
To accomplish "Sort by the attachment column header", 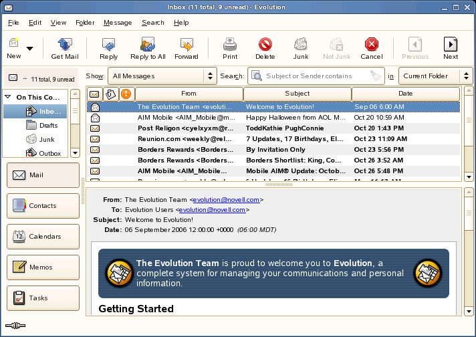I will click(110, 94).
